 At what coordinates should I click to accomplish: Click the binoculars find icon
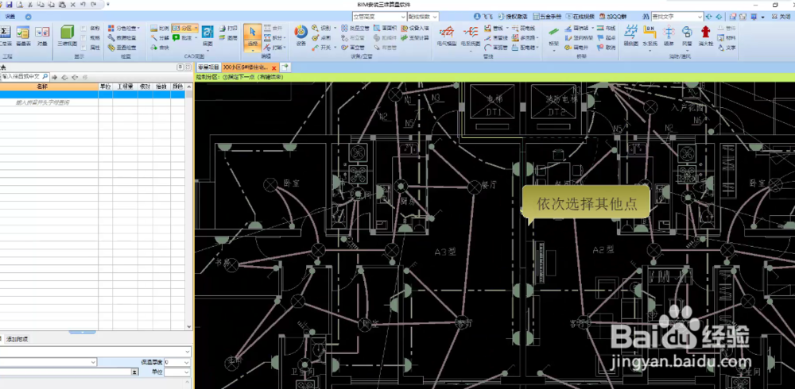pos(646,17)
